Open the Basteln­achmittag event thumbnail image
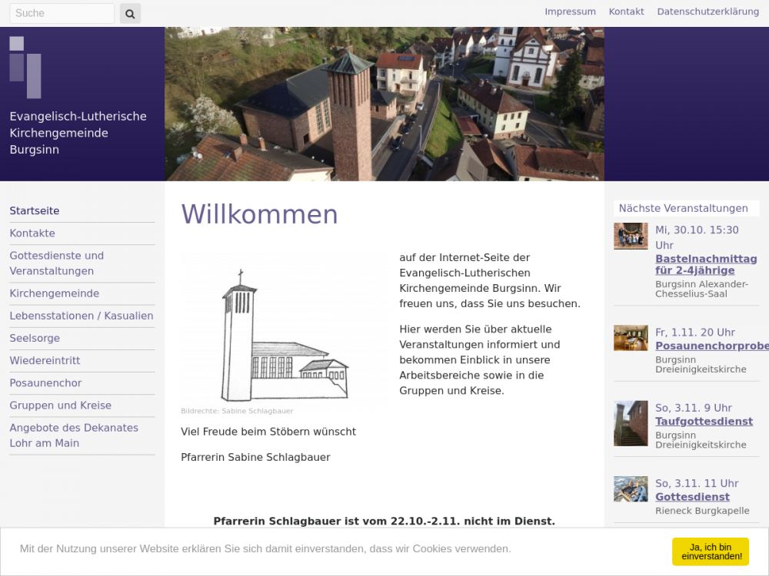 pyautogui.click(x=631, y=237)
